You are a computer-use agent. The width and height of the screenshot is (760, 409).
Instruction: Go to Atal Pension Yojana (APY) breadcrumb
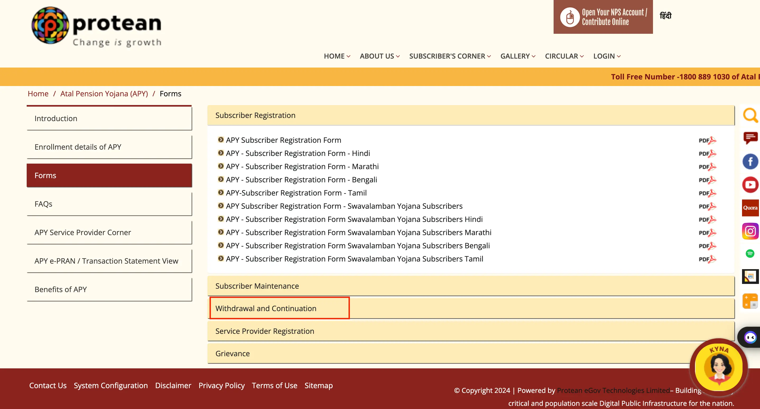point(104,94)
